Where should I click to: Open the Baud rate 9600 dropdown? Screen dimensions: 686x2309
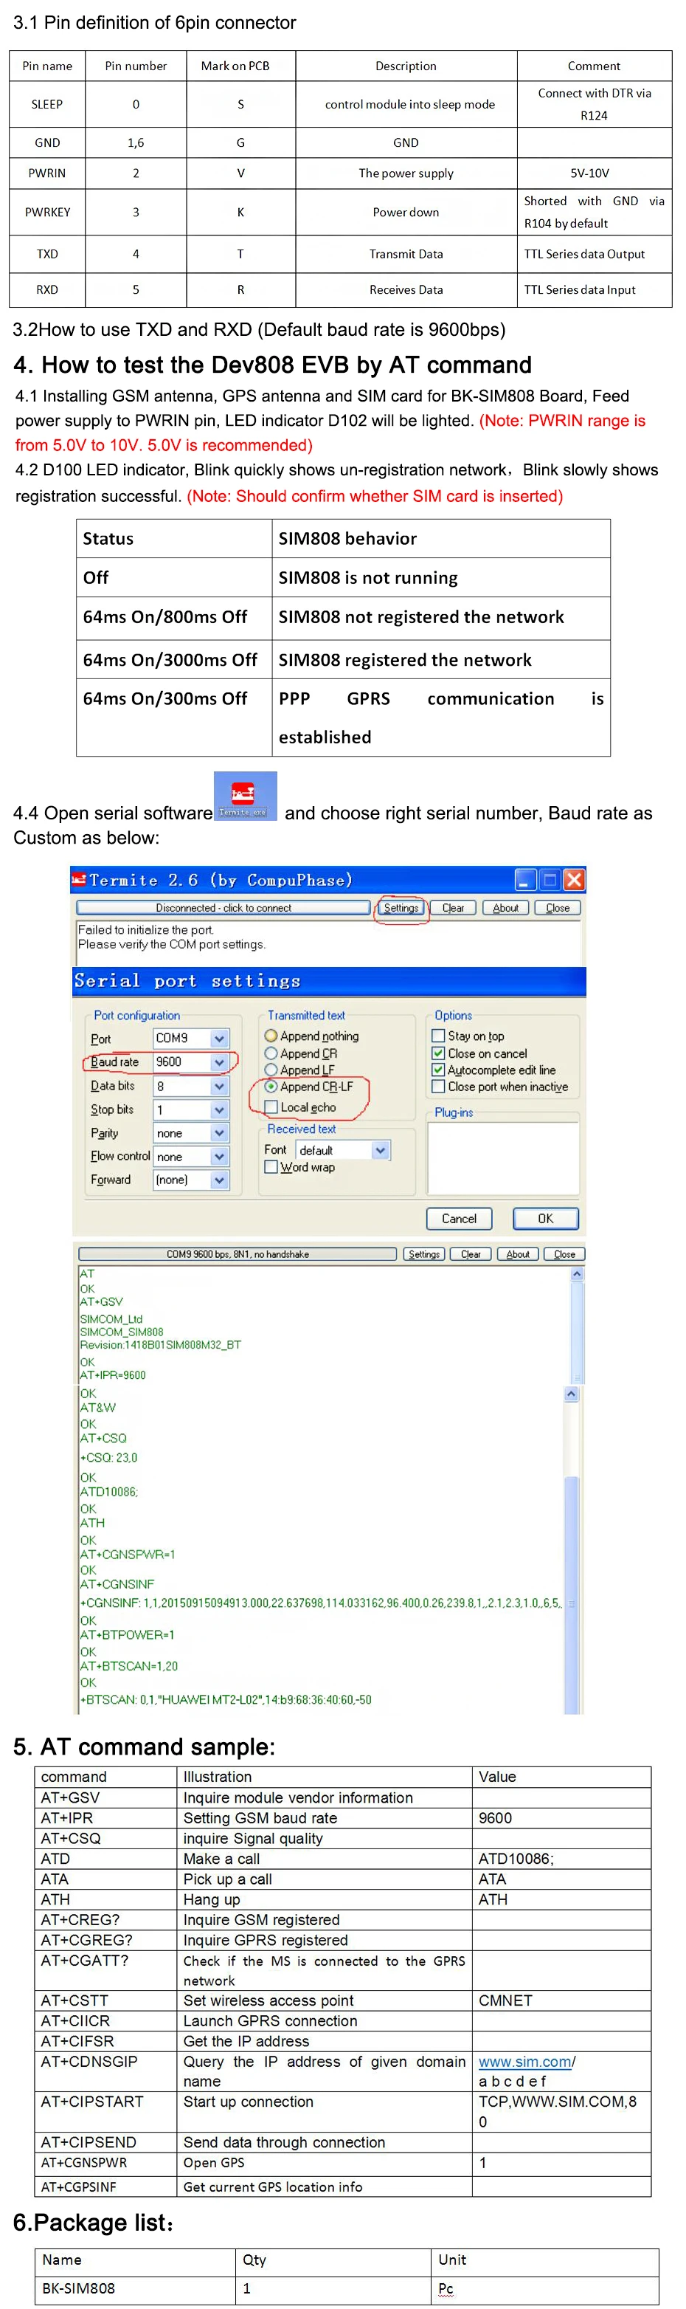click(x=218, y=1061)
